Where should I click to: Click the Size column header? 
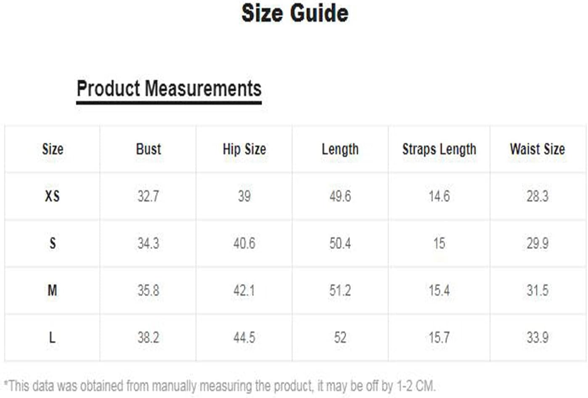tap(53, 149)
